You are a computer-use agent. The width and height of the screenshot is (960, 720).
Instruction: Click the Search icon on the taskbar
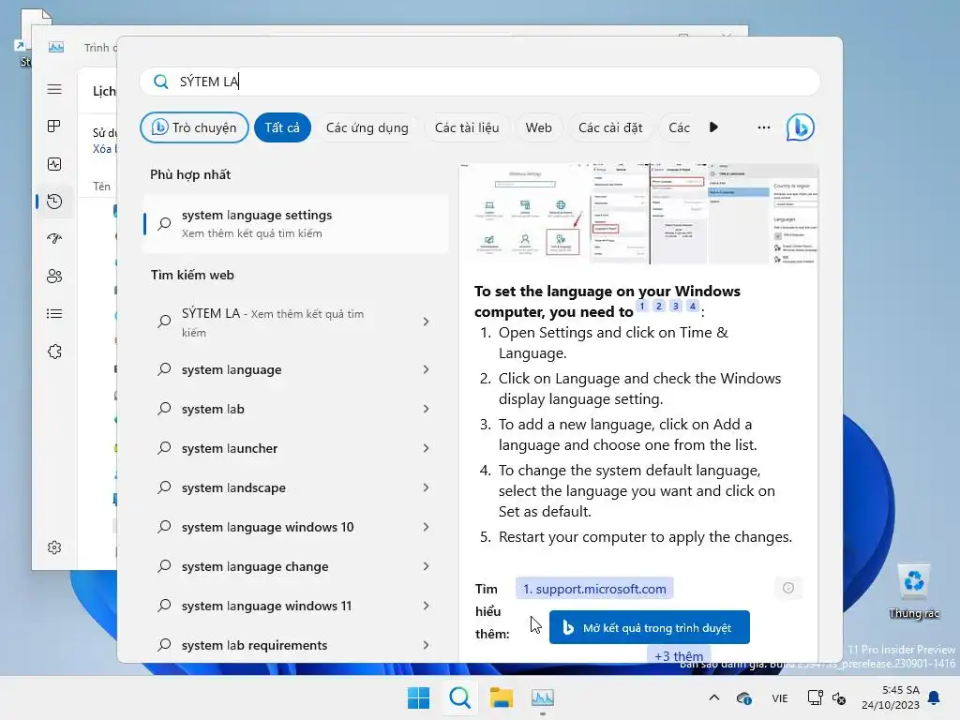coord(459,697)
